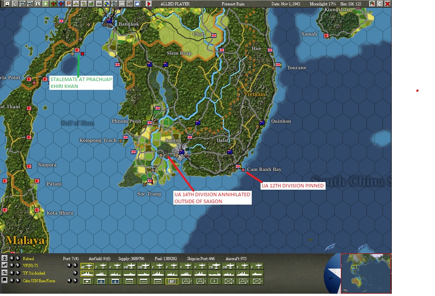The width and height of the screenshot is (435, 296).
Task: Click the red plane on green toolbar icon
Action: point(53,3)
